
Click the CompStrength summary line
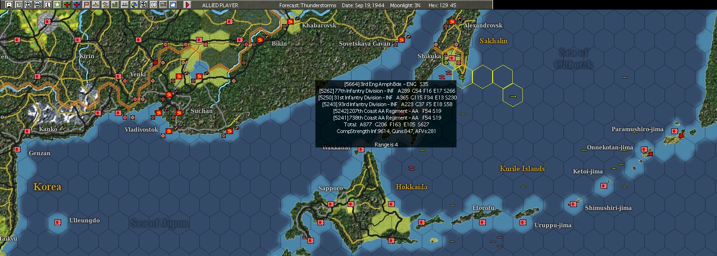tap(386, 131)
